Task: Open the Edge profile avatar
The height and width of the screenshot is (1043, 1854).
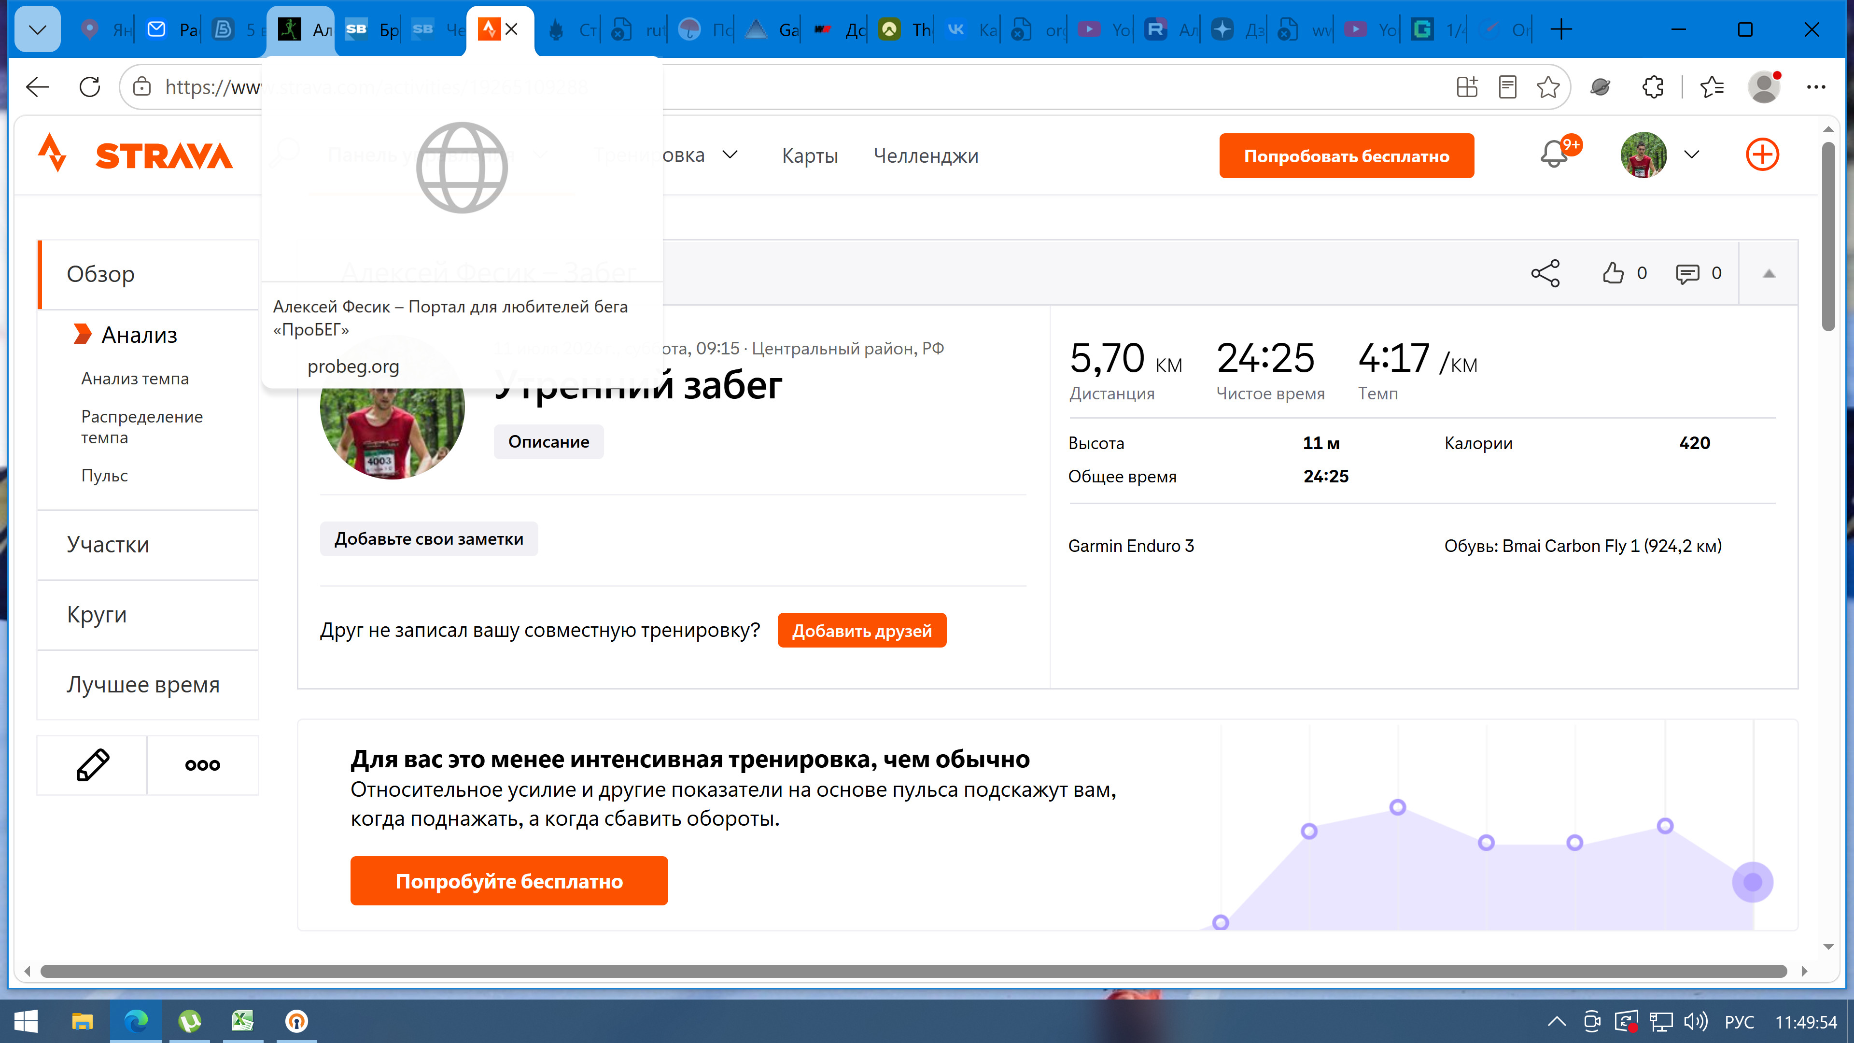Action: 1765,87
